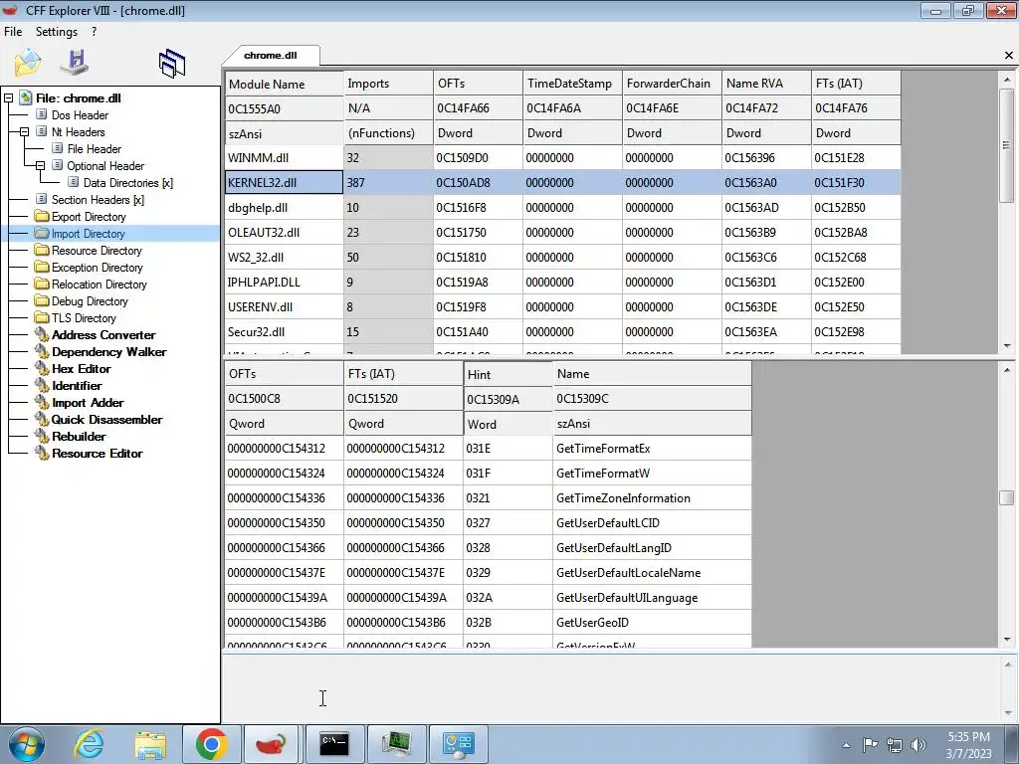Click the ForwarderChain column header
Screen dimensions: 1019x764
pyautogui.click(x=672, y=84)
